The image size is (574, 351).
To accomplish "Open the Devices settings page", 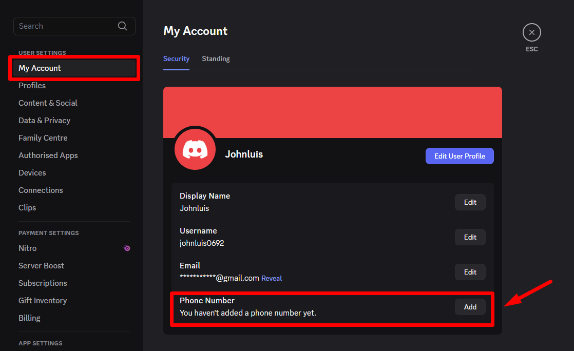I will click(32, 173).
